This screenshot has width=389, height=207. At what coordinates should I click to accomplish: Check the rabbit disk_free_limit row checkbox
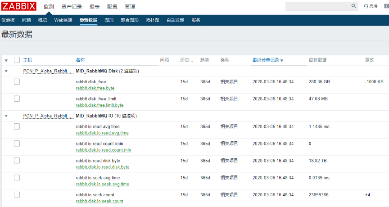17,99
